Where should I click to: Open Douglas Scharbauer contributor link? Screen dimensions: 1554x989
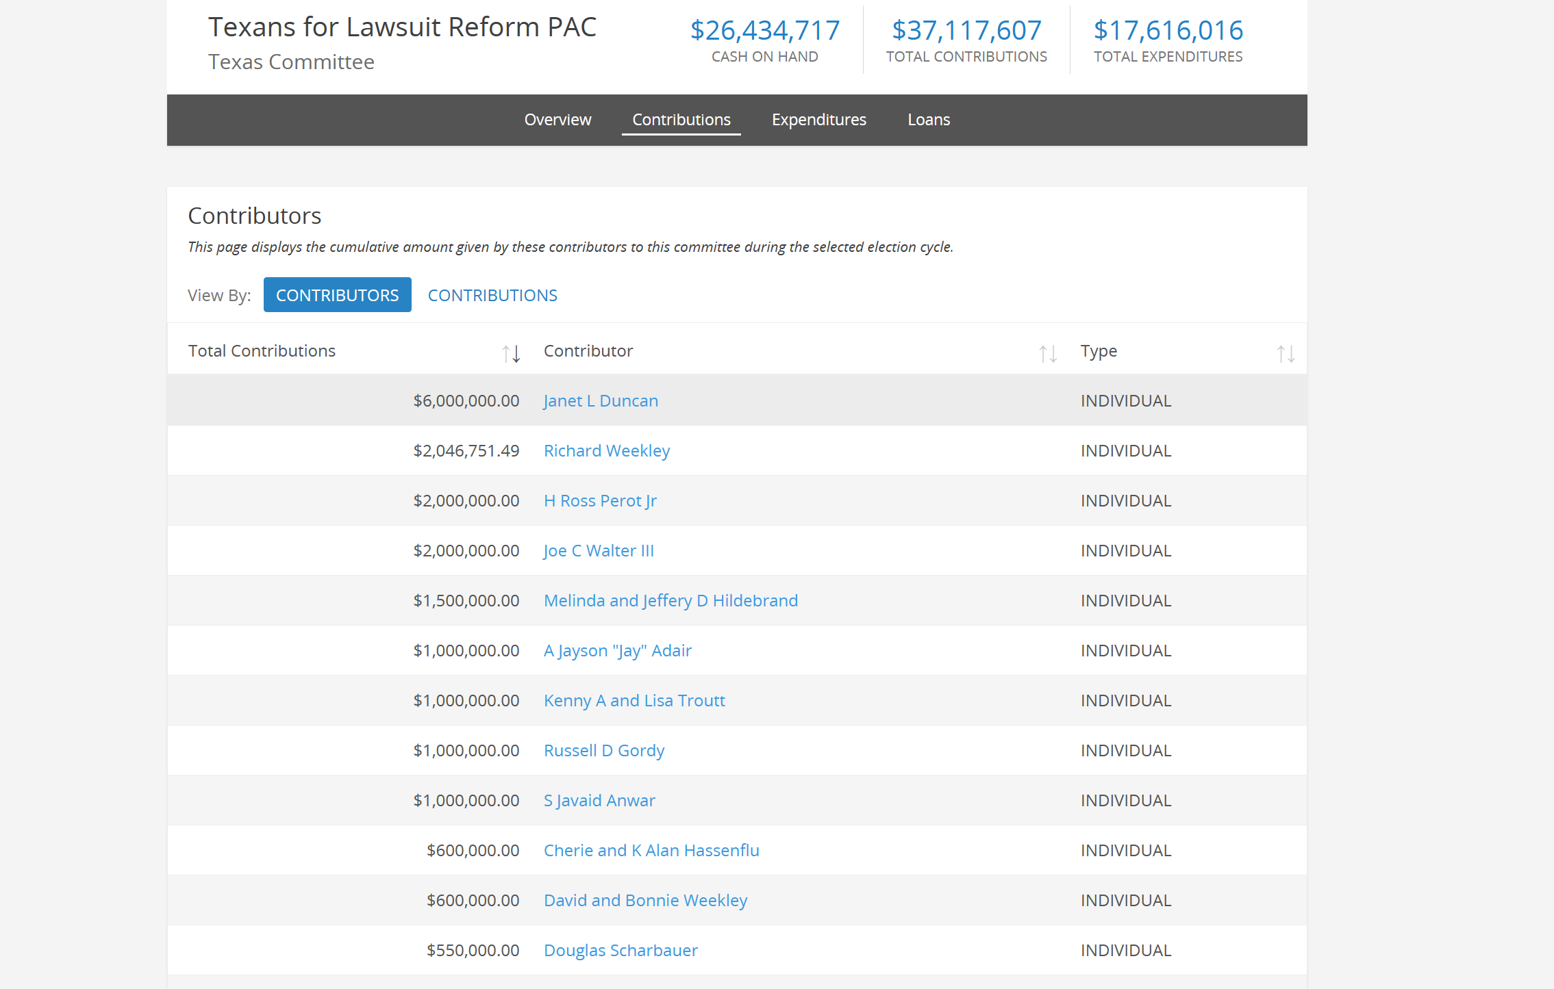(621, 950)
